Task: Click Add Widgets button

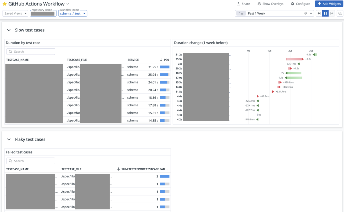Action: pos(329,4)
